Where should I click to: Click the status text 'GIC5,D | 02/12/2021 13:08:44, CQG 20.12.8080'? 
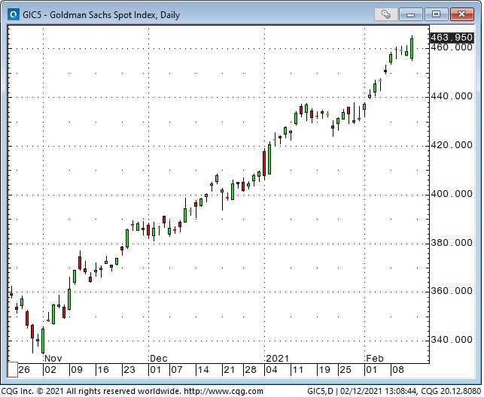[x=394, y=392]
